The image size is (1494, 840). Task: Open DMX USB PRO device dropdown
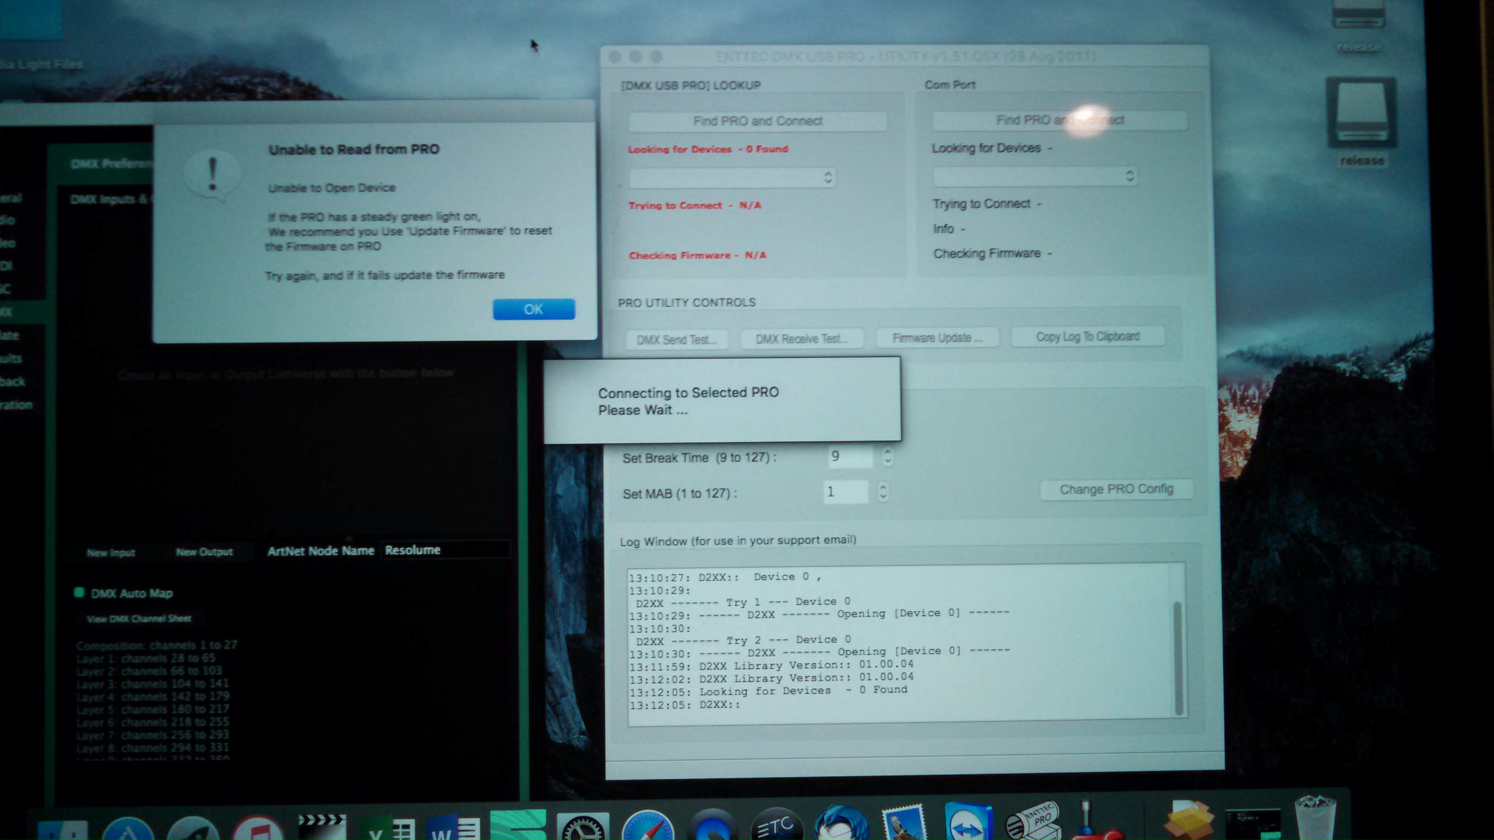[732, 178]
